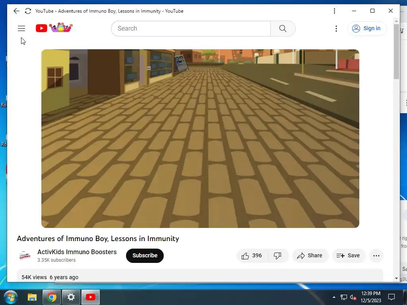Like the video with 396 likes
The width and height of the screenshot is (407, 305).
click(252, 256)
